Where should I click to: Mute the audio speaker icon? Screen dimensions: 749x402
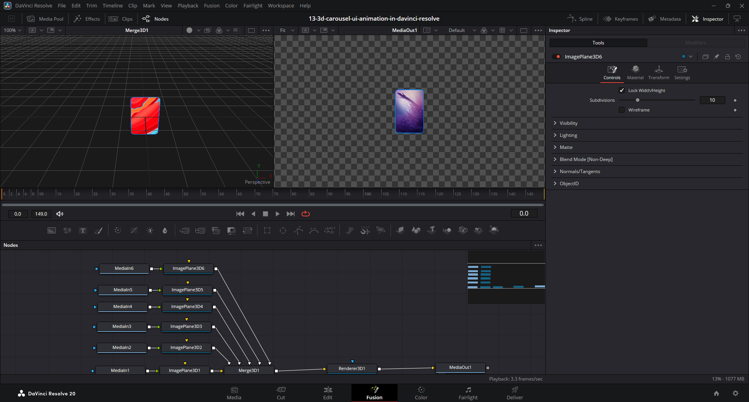(x=60, y=214)
